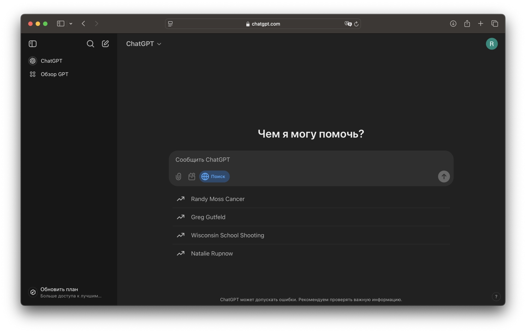Open the R profile avatar menu
The image size is (526, 333).
(x=492, y=44)
